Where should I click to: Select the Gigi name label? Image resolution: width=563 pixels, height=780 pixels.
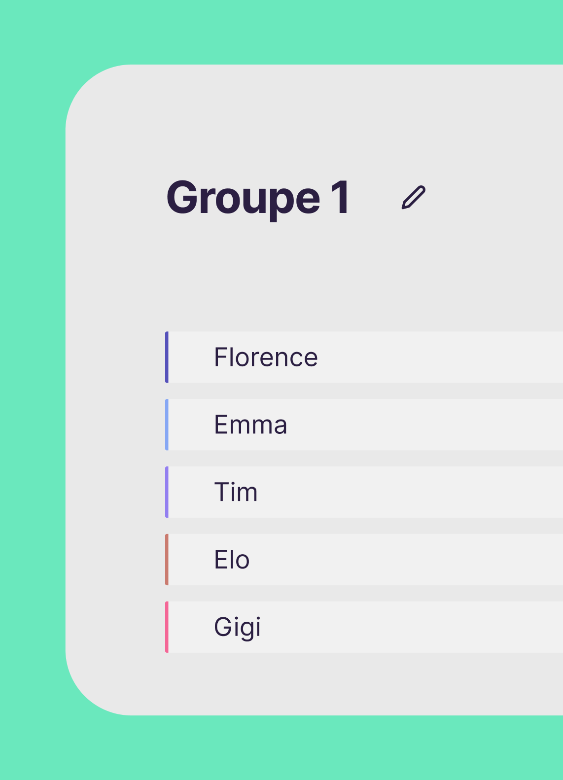click(237, 627)
